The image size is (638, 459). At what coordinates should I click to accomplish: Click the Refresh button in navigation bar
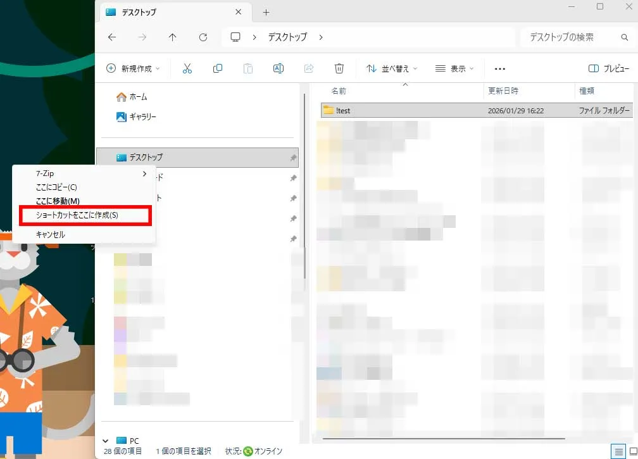[203, 37]
